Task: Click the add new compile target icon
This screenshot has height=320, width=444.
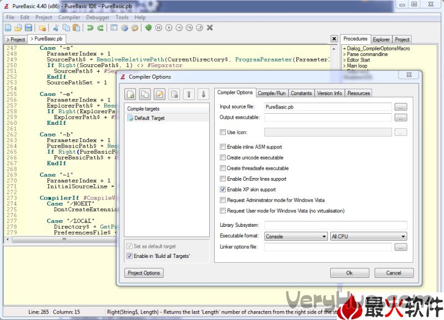Action: point(130,94)
